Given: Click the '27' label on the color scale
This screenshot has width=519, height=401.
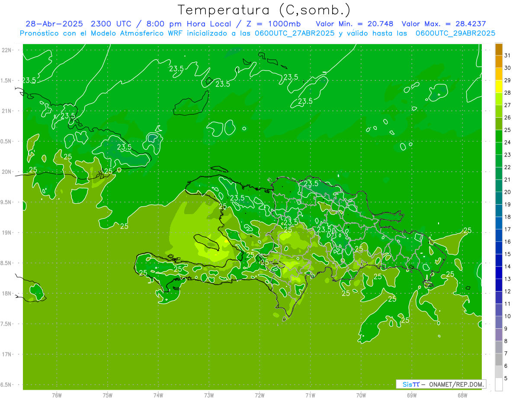Looking at the screenshot, I should click(507, 105).
